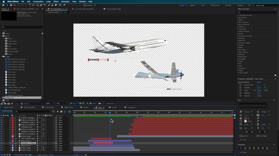The height and width of the screenshot is (156, 279).
Task: Click the Toggle Switches / Modes button
Action: 45,155
